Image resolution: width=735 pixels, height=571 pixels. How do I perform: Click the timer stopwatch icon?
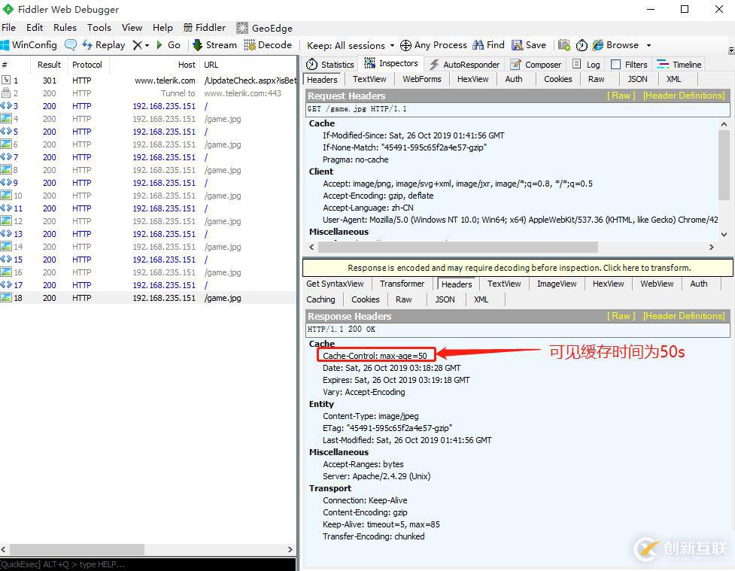(x=582, y=45)
